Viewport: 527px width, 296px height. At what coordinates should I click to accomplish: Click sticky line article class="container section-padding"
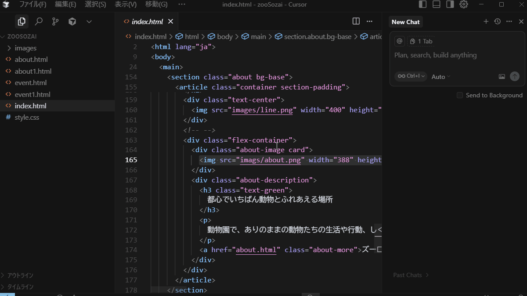[x=262, y=87]
